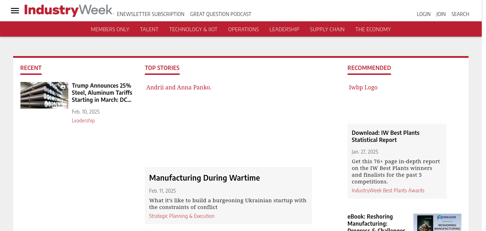Screen dimensions: 486x231
Task: Click the Iwbp Logo image link
Action: click(363, 87)
